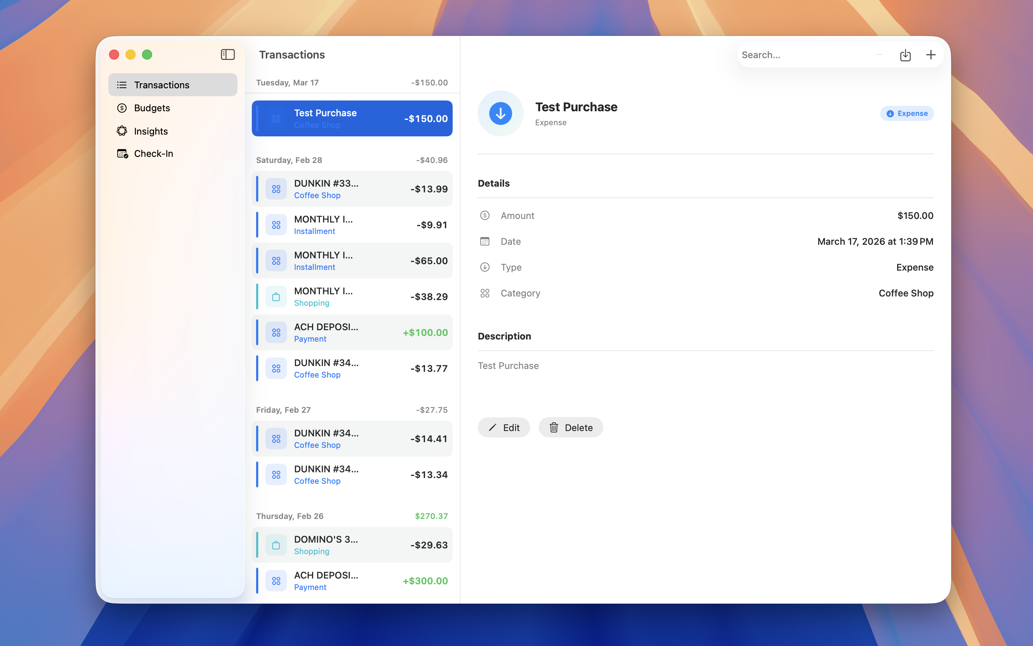
Task: Click the large blue down-arrow expense icon
Action: click(x=500, y=113)
